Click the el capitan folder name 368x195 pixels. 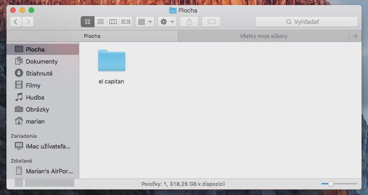coord(111,82)
